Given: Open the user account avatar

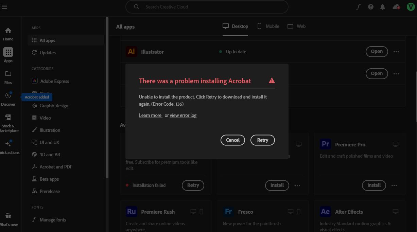Looking at the screenshot, I should tap(411, 7).
